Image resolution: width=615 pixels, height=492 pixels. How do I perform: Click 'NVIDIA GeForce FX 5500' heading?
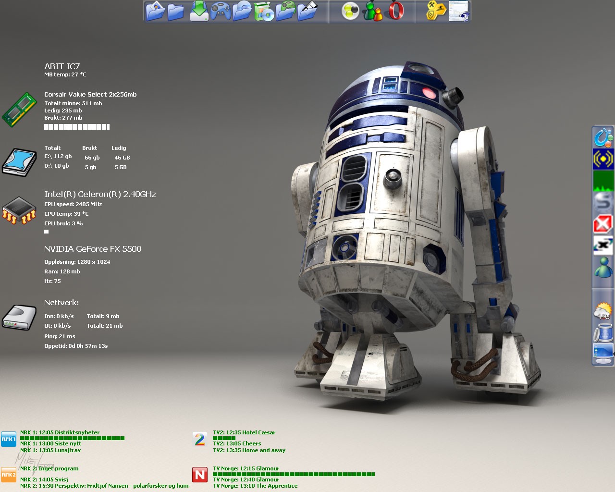[x=93, y=249]
